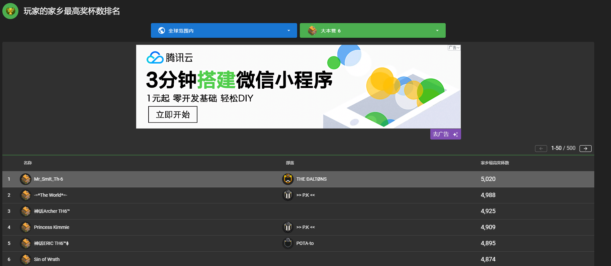Click town hall icon beside Sin of Wrath
The width and height of the screenshot is (611, 266).
click(x=26, y=259)
